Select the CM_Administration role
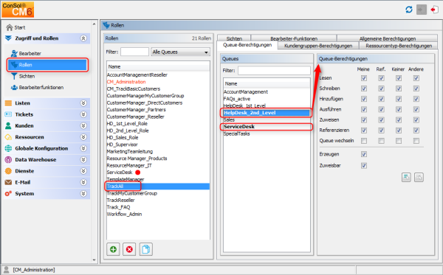The height and width of the screenshot is (275, 443). [126, 82]
